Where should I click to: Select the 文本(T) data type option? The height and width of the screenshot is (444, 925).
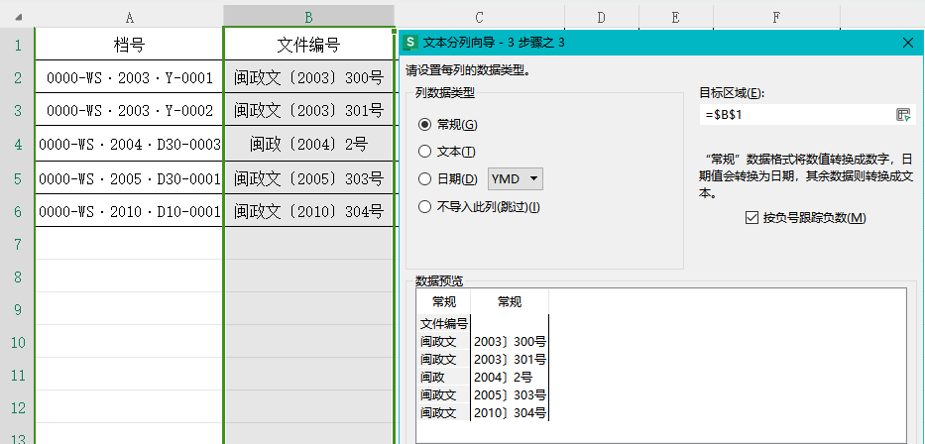tap(446, 152)
